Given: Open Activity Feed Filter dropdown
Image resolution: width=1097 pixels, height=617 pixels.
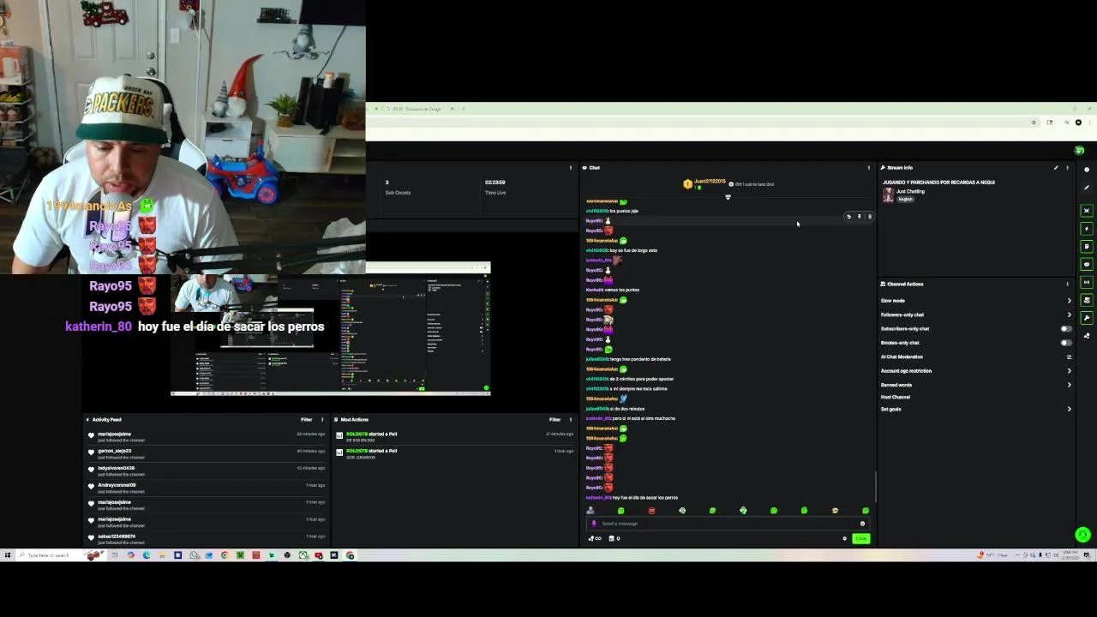Looking at the screenshot, I should click(306, 420).
